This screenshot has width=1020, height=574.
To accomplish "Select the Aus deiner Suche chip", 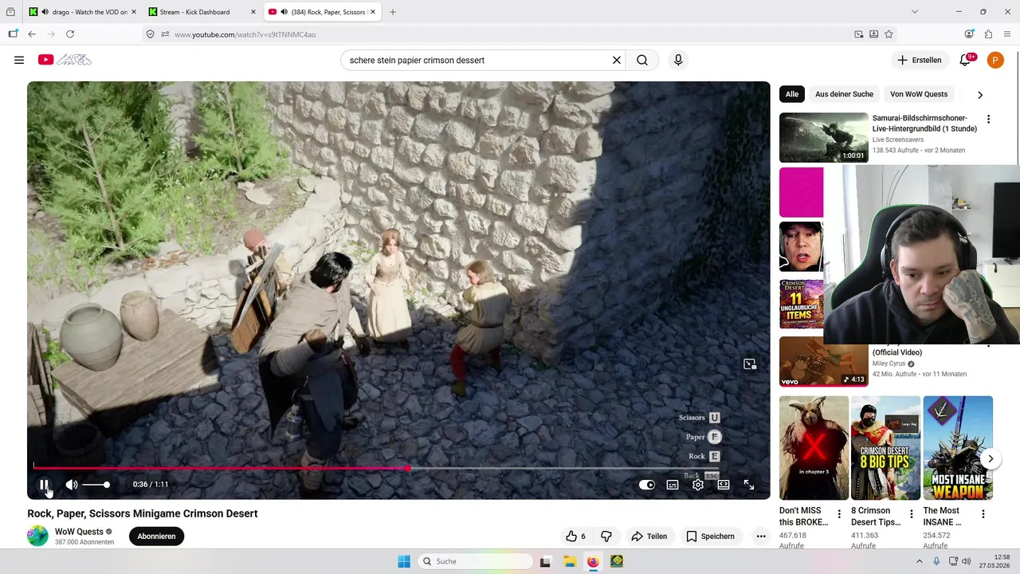I will pyautogui.click(x=844, y=94).
